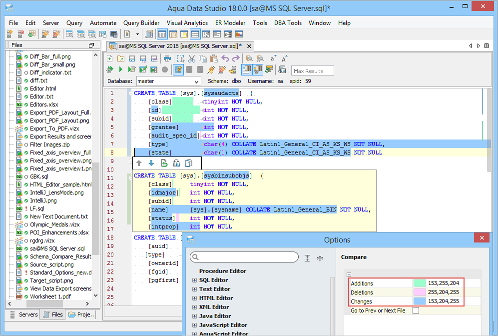Switch to the Servers tab

23,314
